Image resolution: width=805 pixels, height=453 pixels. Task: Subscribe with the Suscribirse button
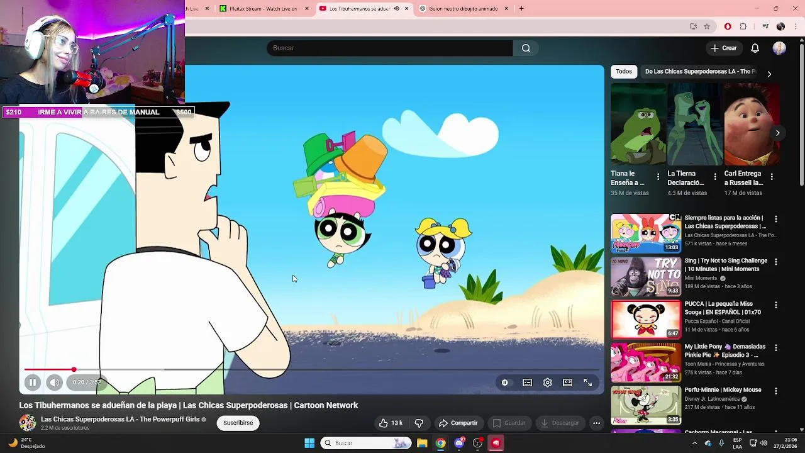coord(238,423)
